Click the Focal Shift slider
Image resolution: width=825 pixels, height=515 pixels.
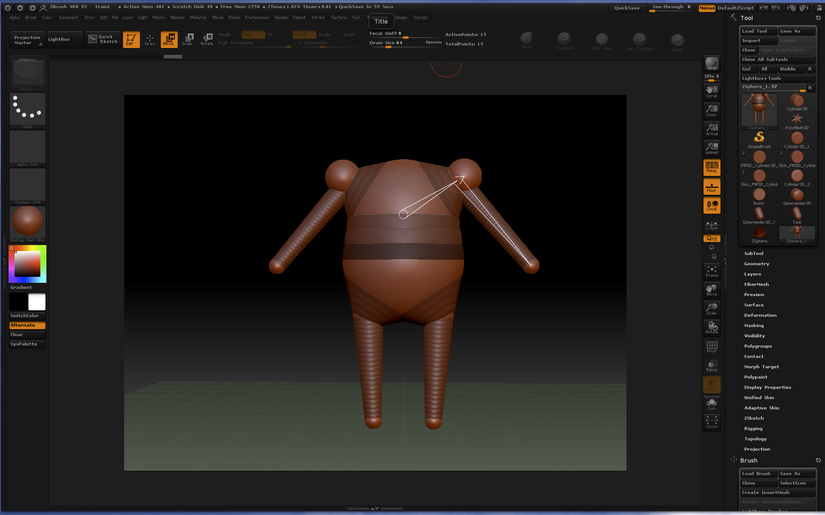pyautogui.click(x=406, y=34)
